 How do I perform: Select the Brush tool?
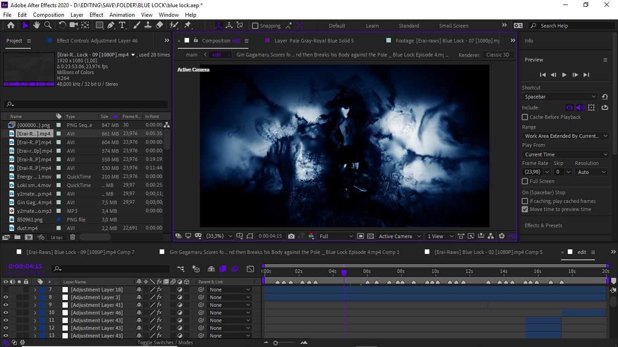(x=137, y=25)
